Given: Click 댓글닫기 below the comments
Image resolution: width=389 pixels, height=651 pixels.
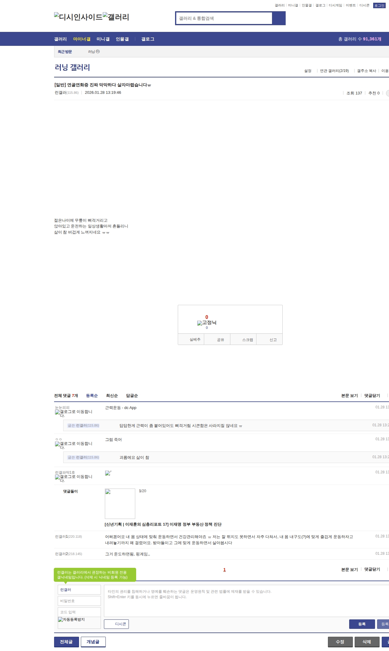Looking at the screenshot, I should (372, 569).
